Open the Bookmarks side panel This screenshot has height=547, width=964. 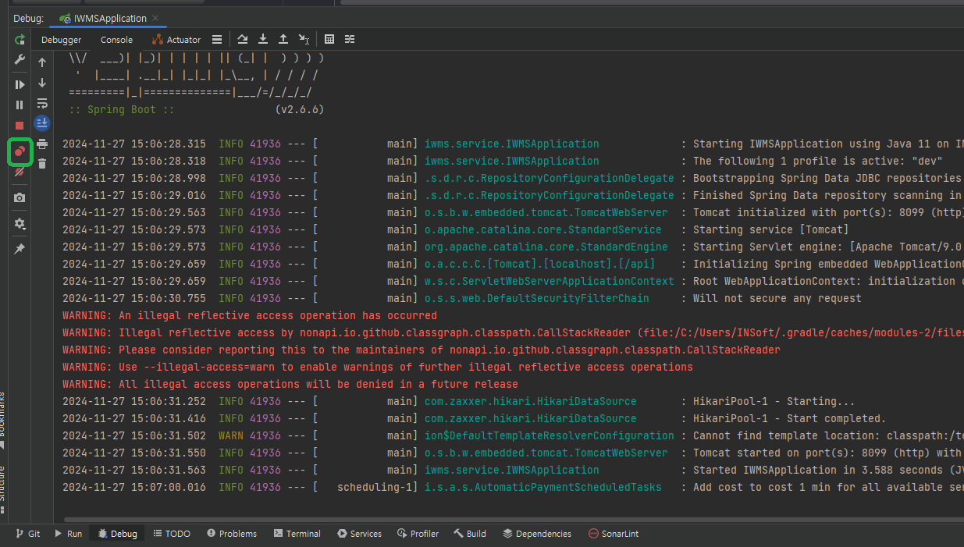(3, 420)
